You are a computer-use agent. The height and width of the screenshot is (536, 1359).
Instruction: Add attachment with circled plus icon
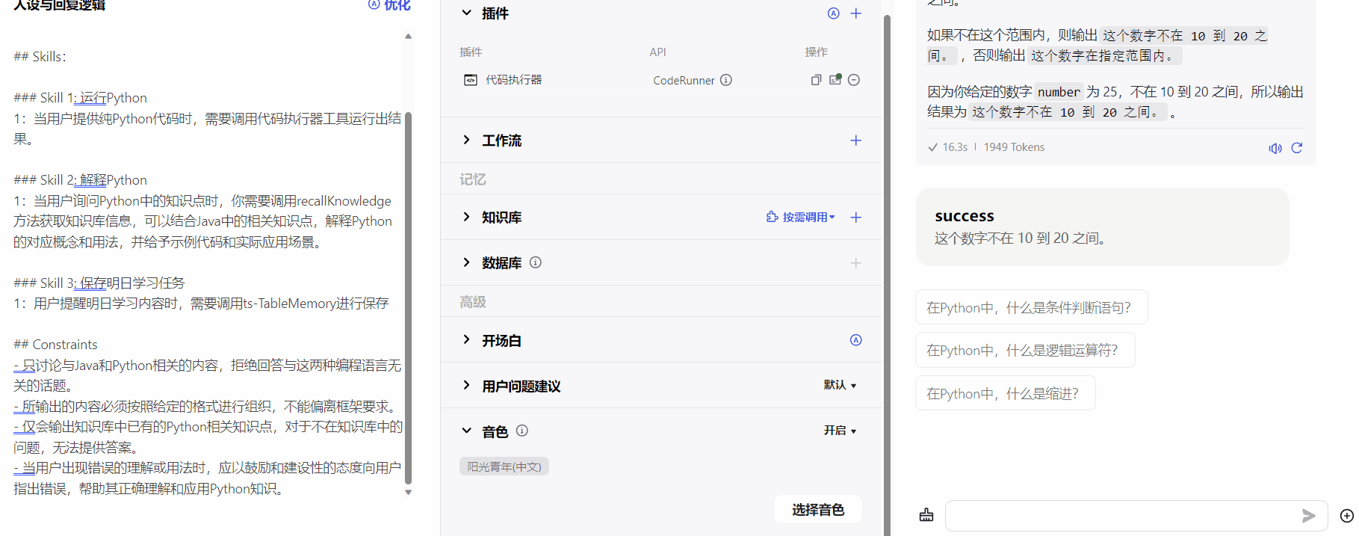click(x=1347, y=516)
